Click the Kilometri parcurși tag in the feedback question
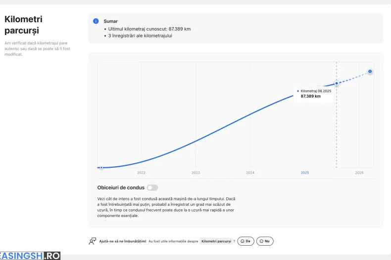Viewport: 391px width, 260px height. pyautogui.click(x=216, y=241)
